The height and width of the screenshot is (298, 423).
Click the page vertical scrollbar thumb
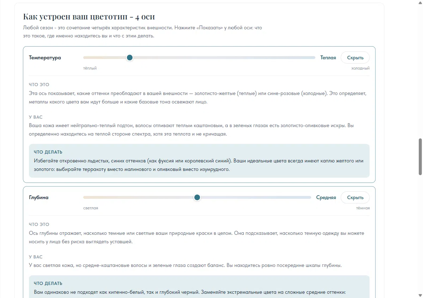click(420, 156)
